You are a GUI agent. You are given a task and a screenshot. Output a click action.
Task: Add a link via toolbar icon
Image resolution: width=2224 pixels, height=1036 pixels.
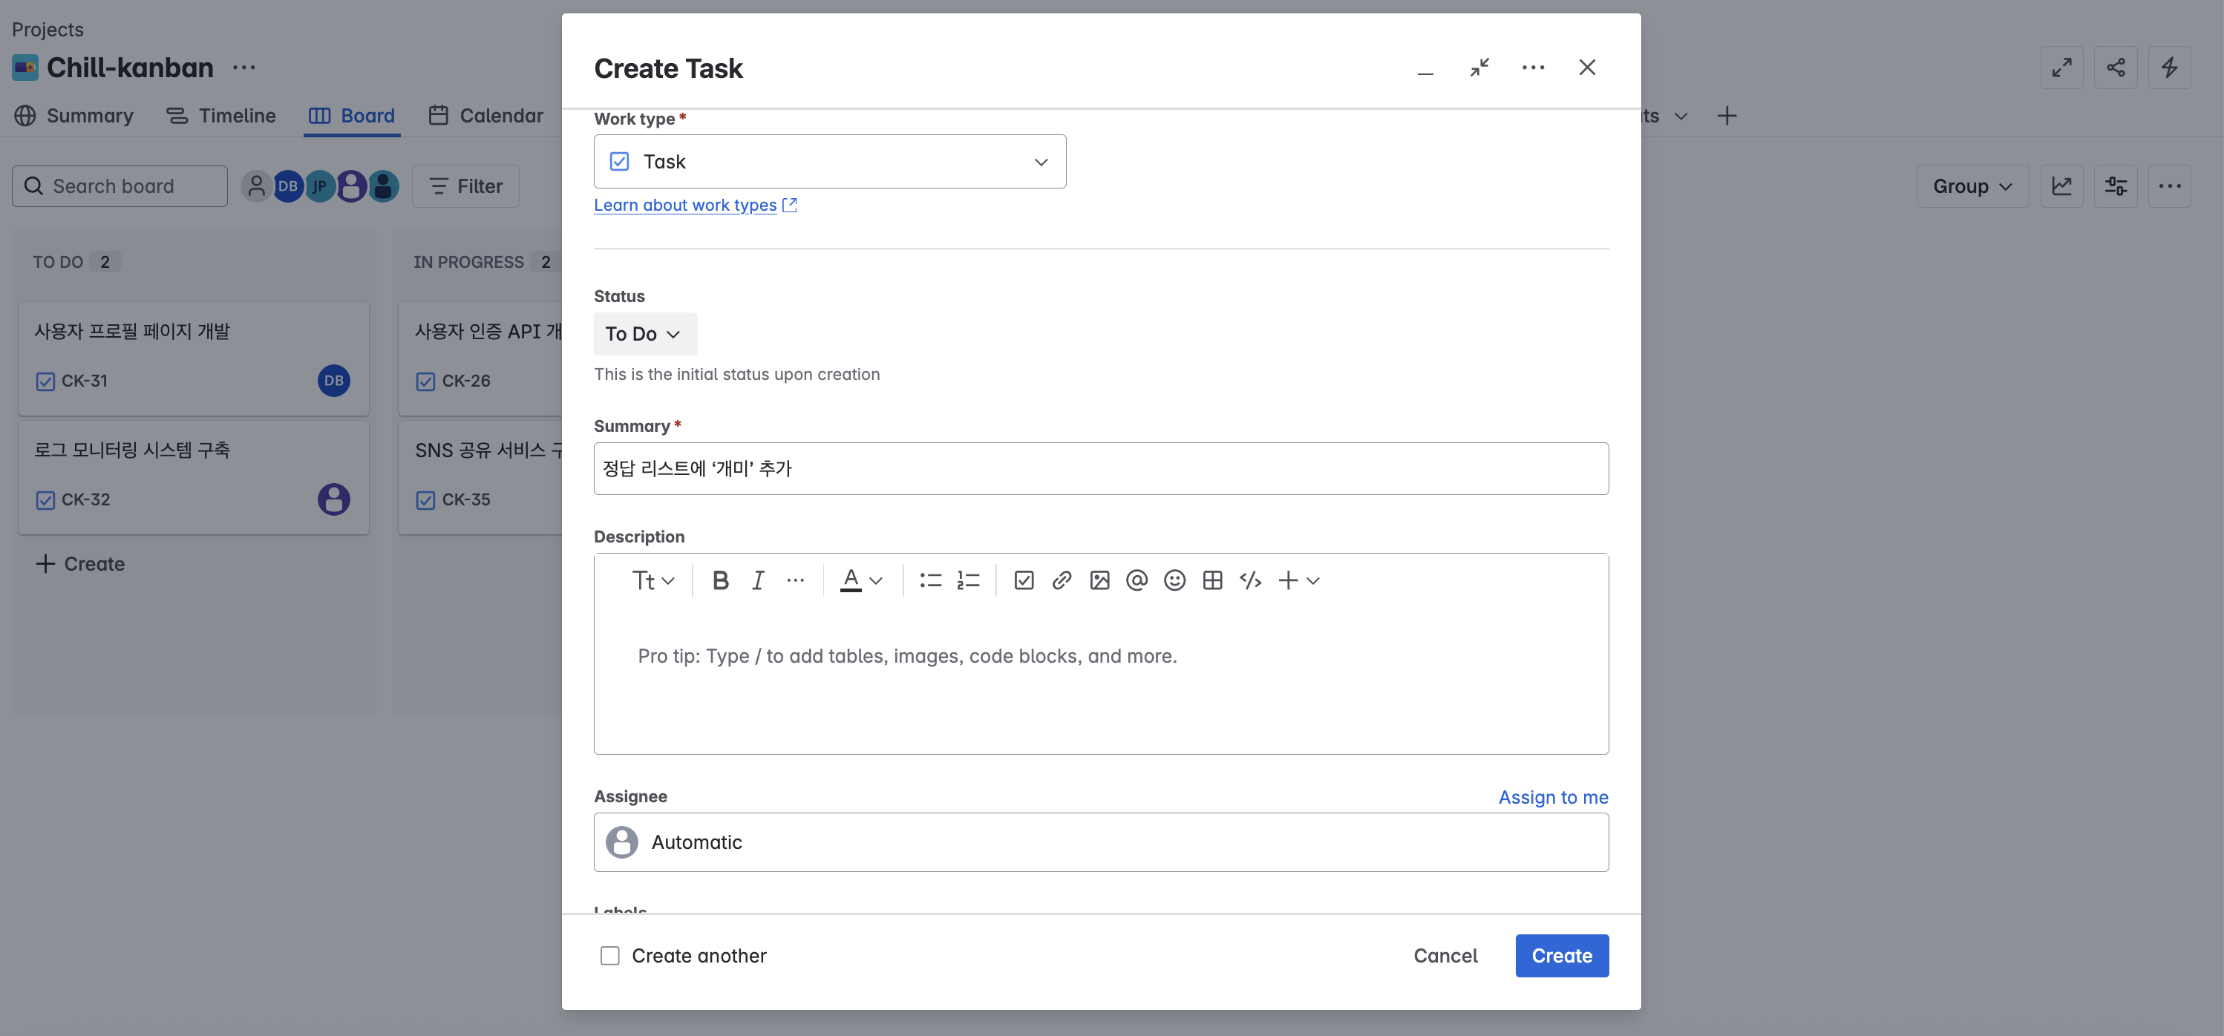1061,580
